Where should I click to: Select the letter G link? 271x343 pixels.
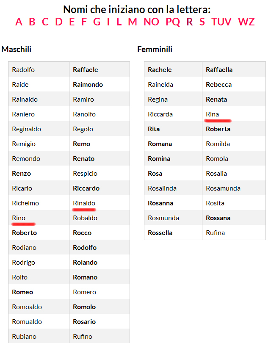point(97,22)
